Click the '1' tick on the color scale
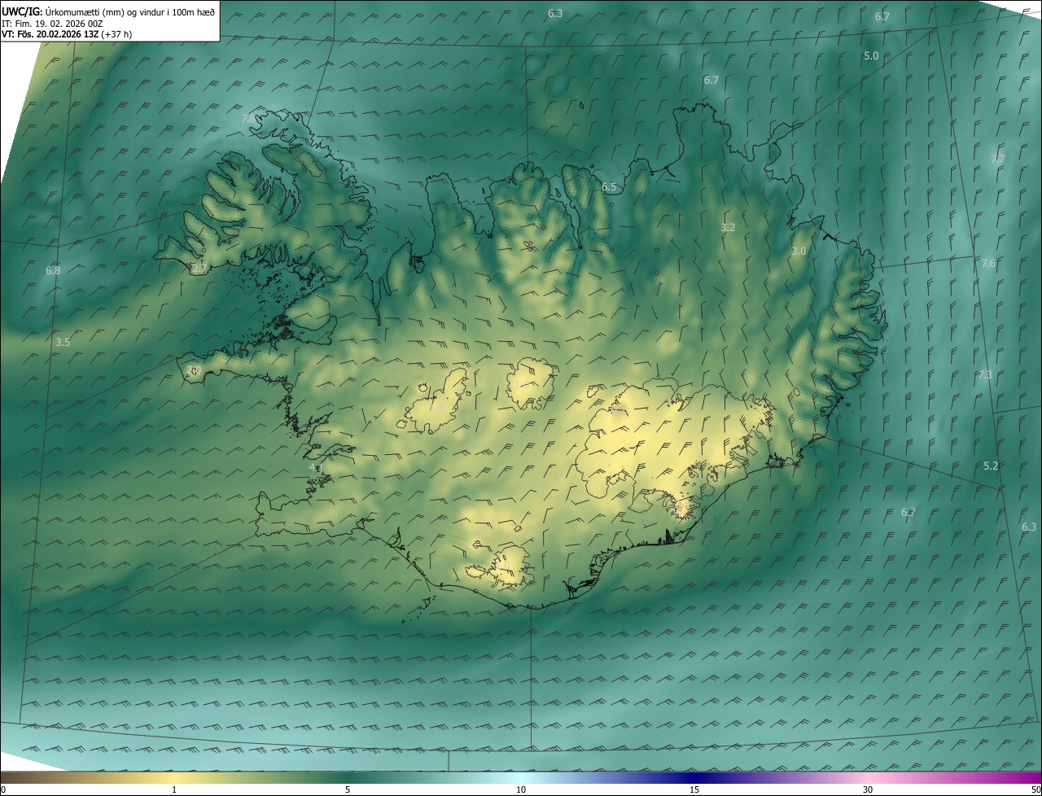1042x796 pixels. pyautogui.click(x=174, y=789)
